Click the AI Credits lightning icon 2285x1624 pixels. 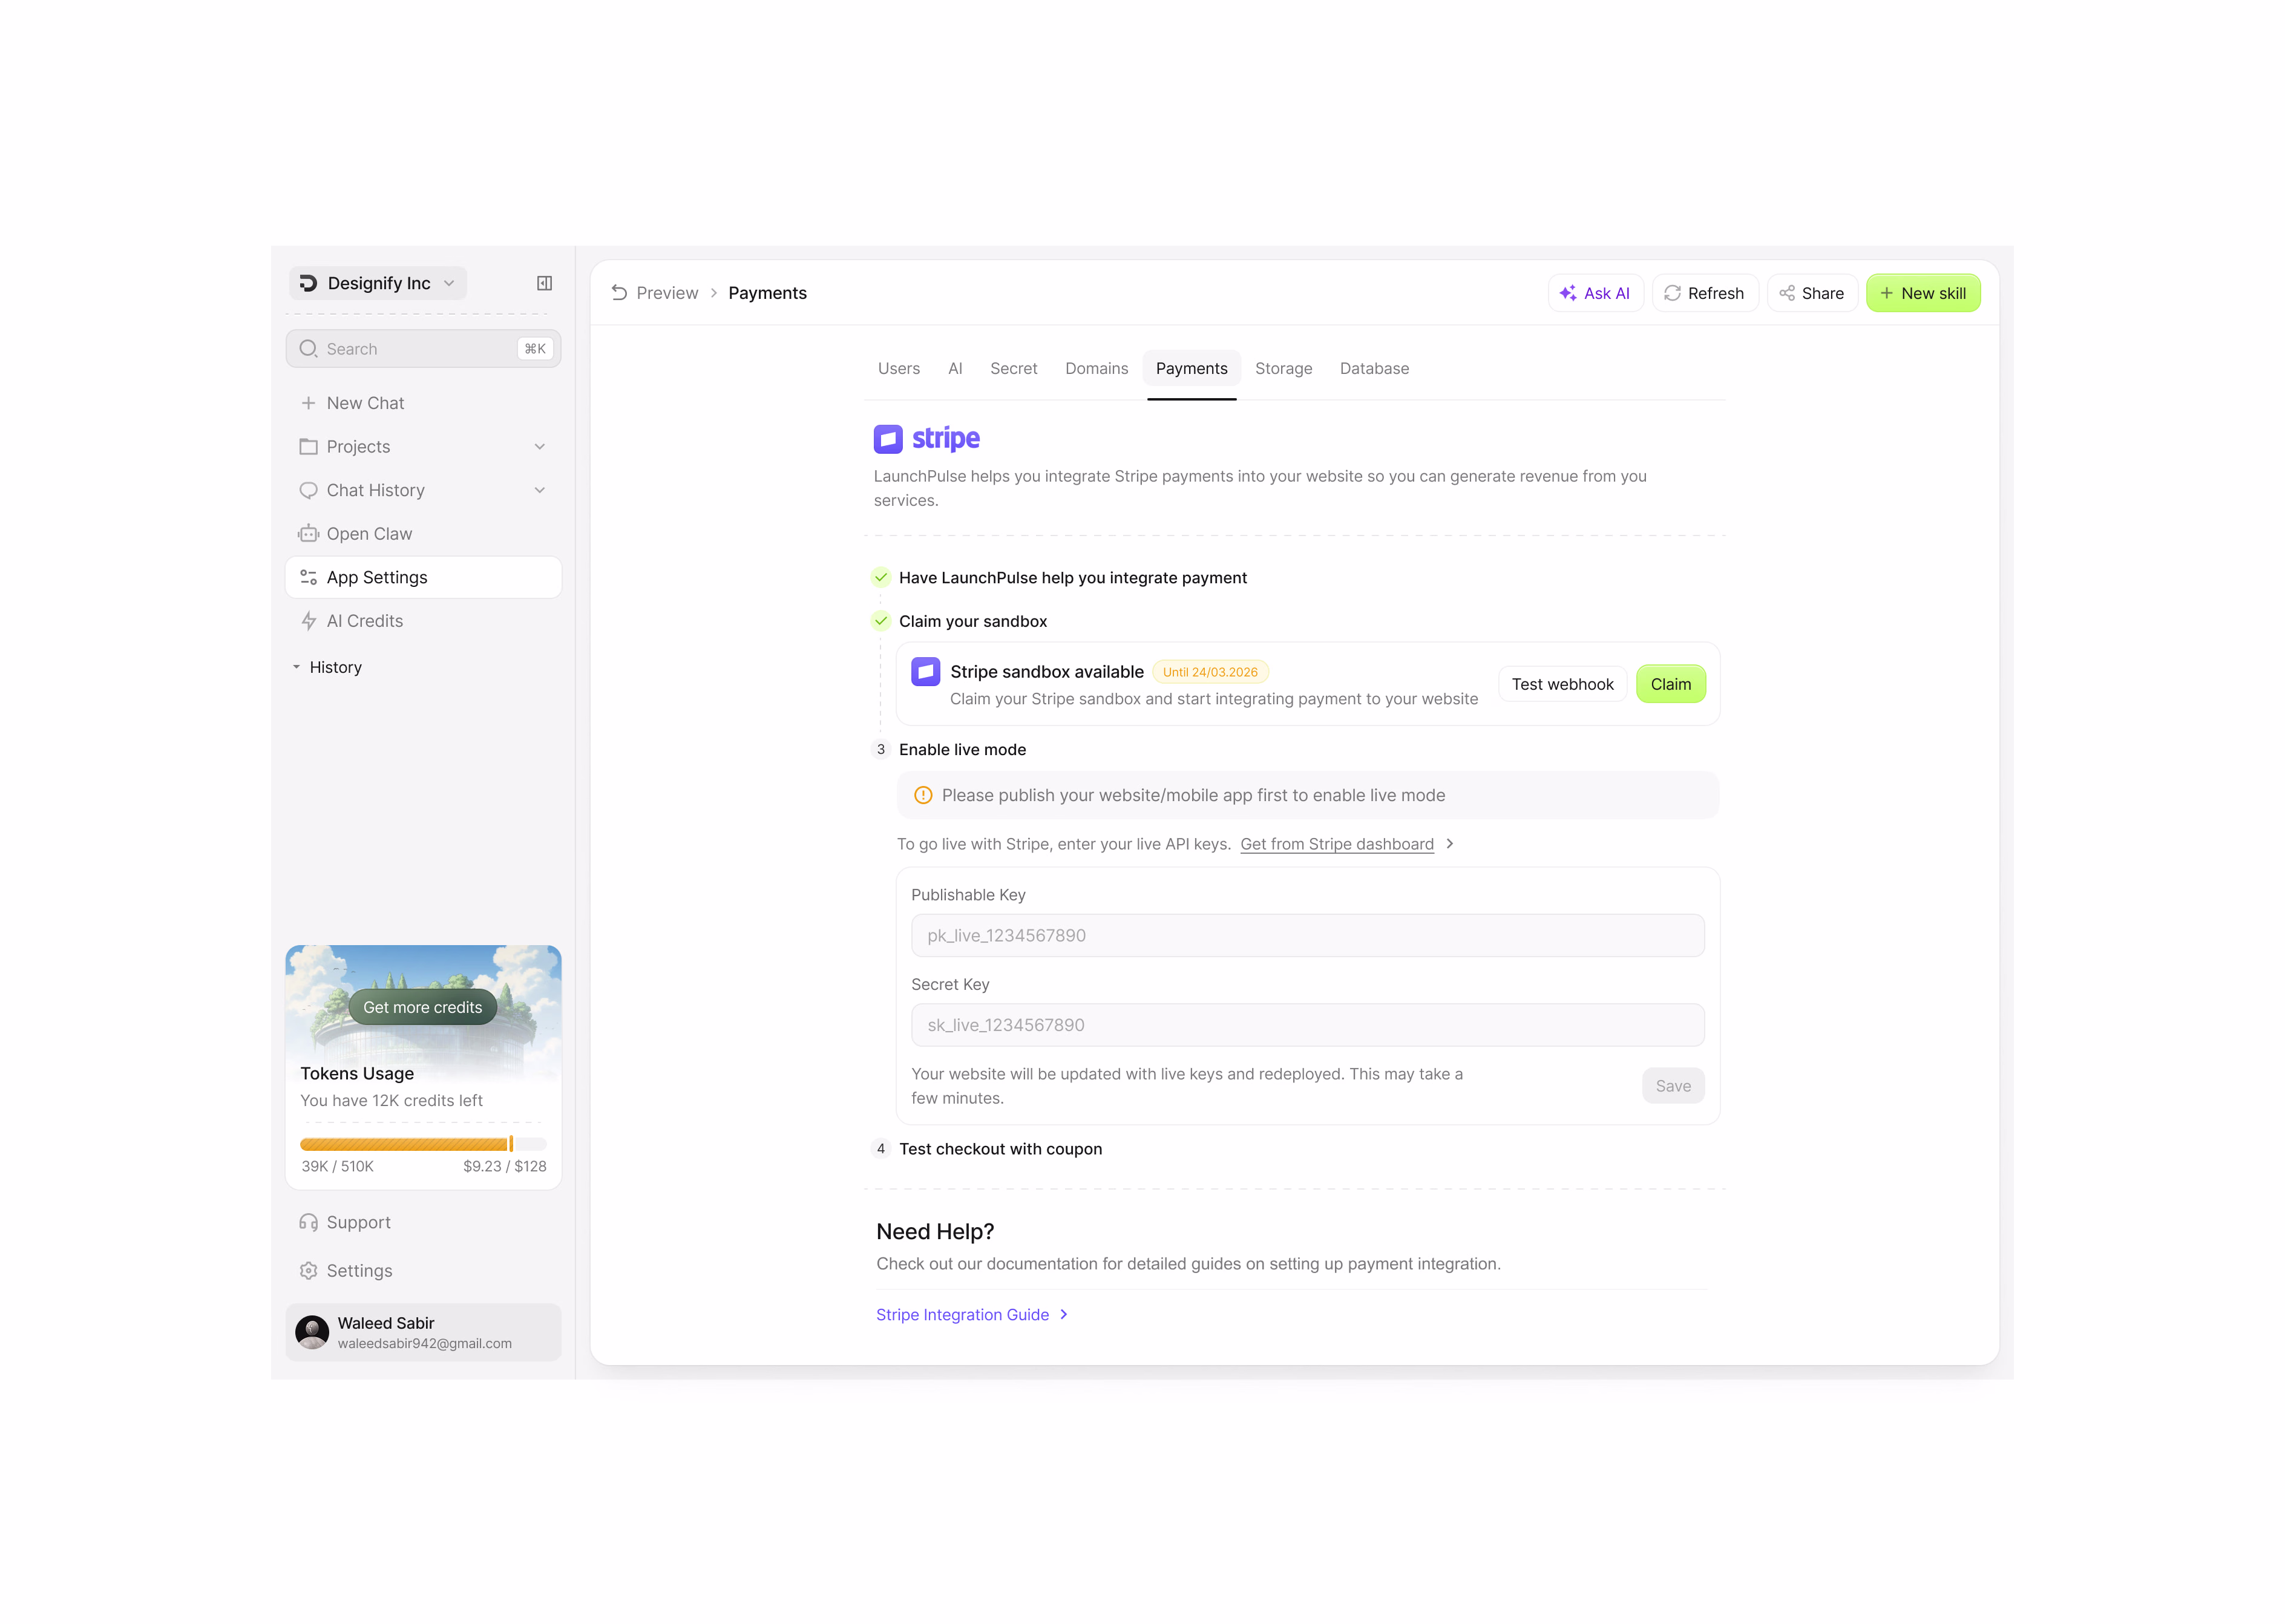pyautogui.click(x=308, y=621)
